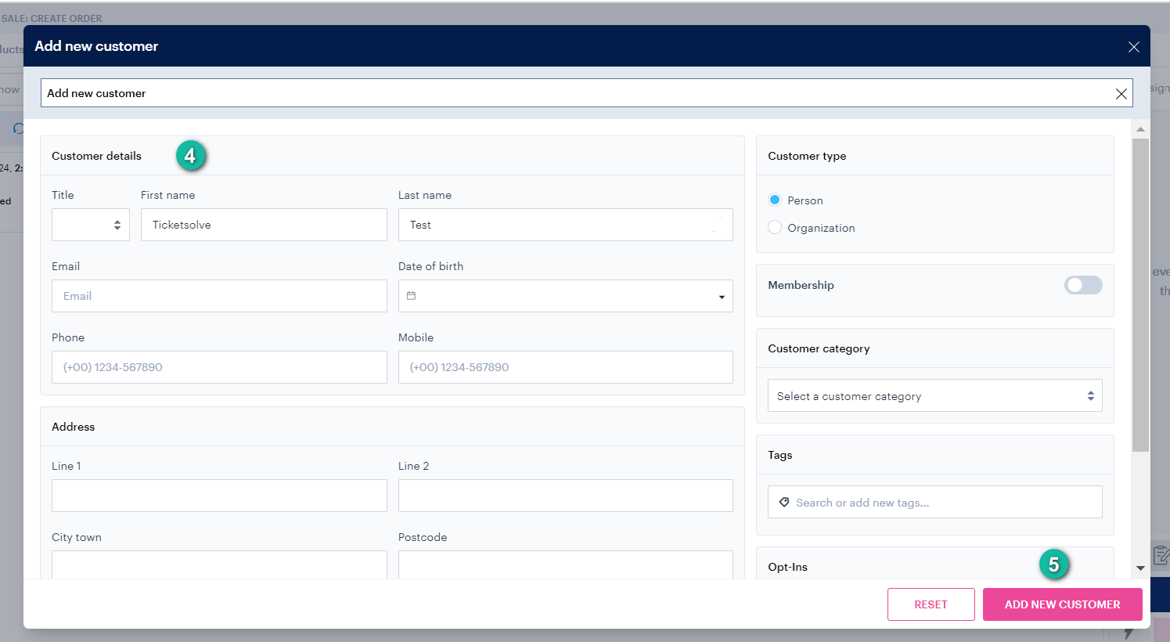
Task: Focus the Mobile number field
Action: point(565,367)
